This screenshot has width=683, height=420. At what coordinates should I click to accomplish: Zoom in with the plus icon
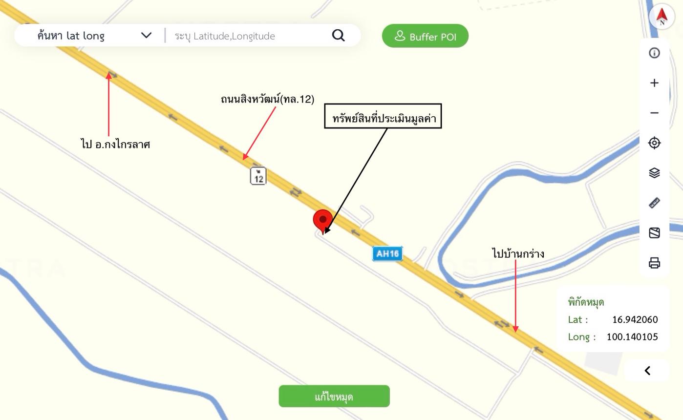654,83
